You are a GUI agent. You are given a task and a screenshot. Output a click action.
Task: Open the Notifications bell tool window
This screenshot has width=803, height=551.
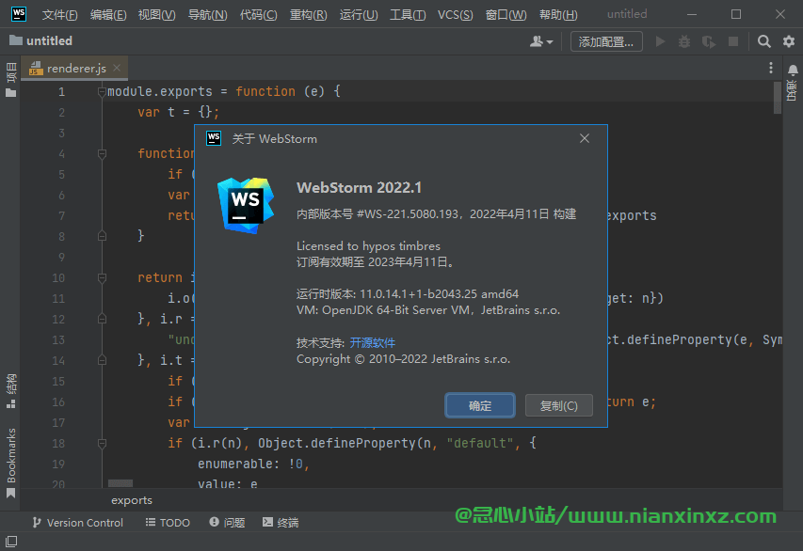pos(793,82)
